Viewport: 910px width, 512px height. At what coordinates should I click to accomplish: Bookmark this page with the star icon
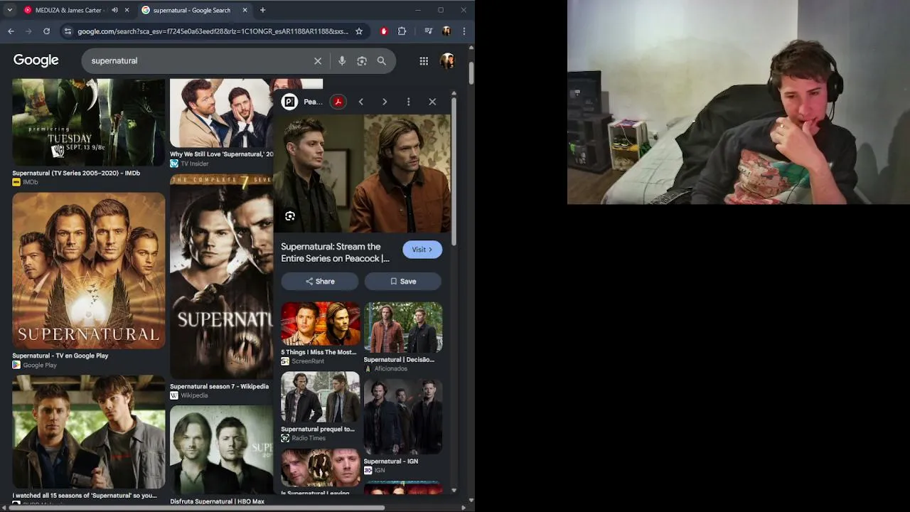359,31
